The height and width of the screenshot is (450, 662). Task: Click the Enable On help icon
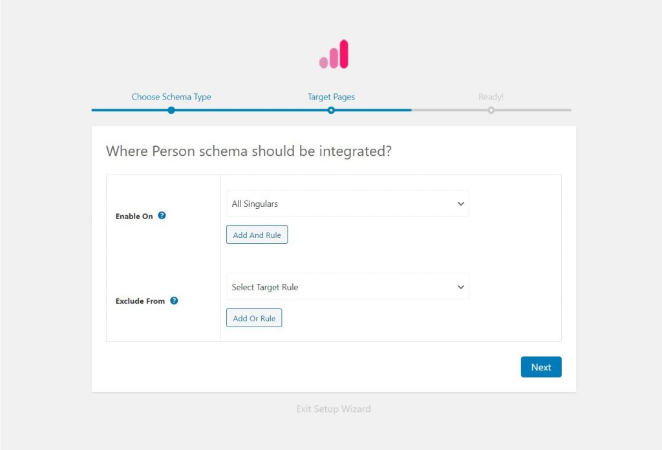pos(162,216)
